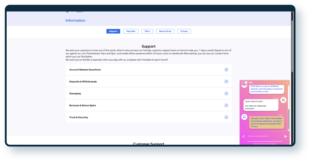The image size is (310, 161).
Task: Click the agent avatar beside the yellow message
Action: pyautogui.click(x=244, y=117)
